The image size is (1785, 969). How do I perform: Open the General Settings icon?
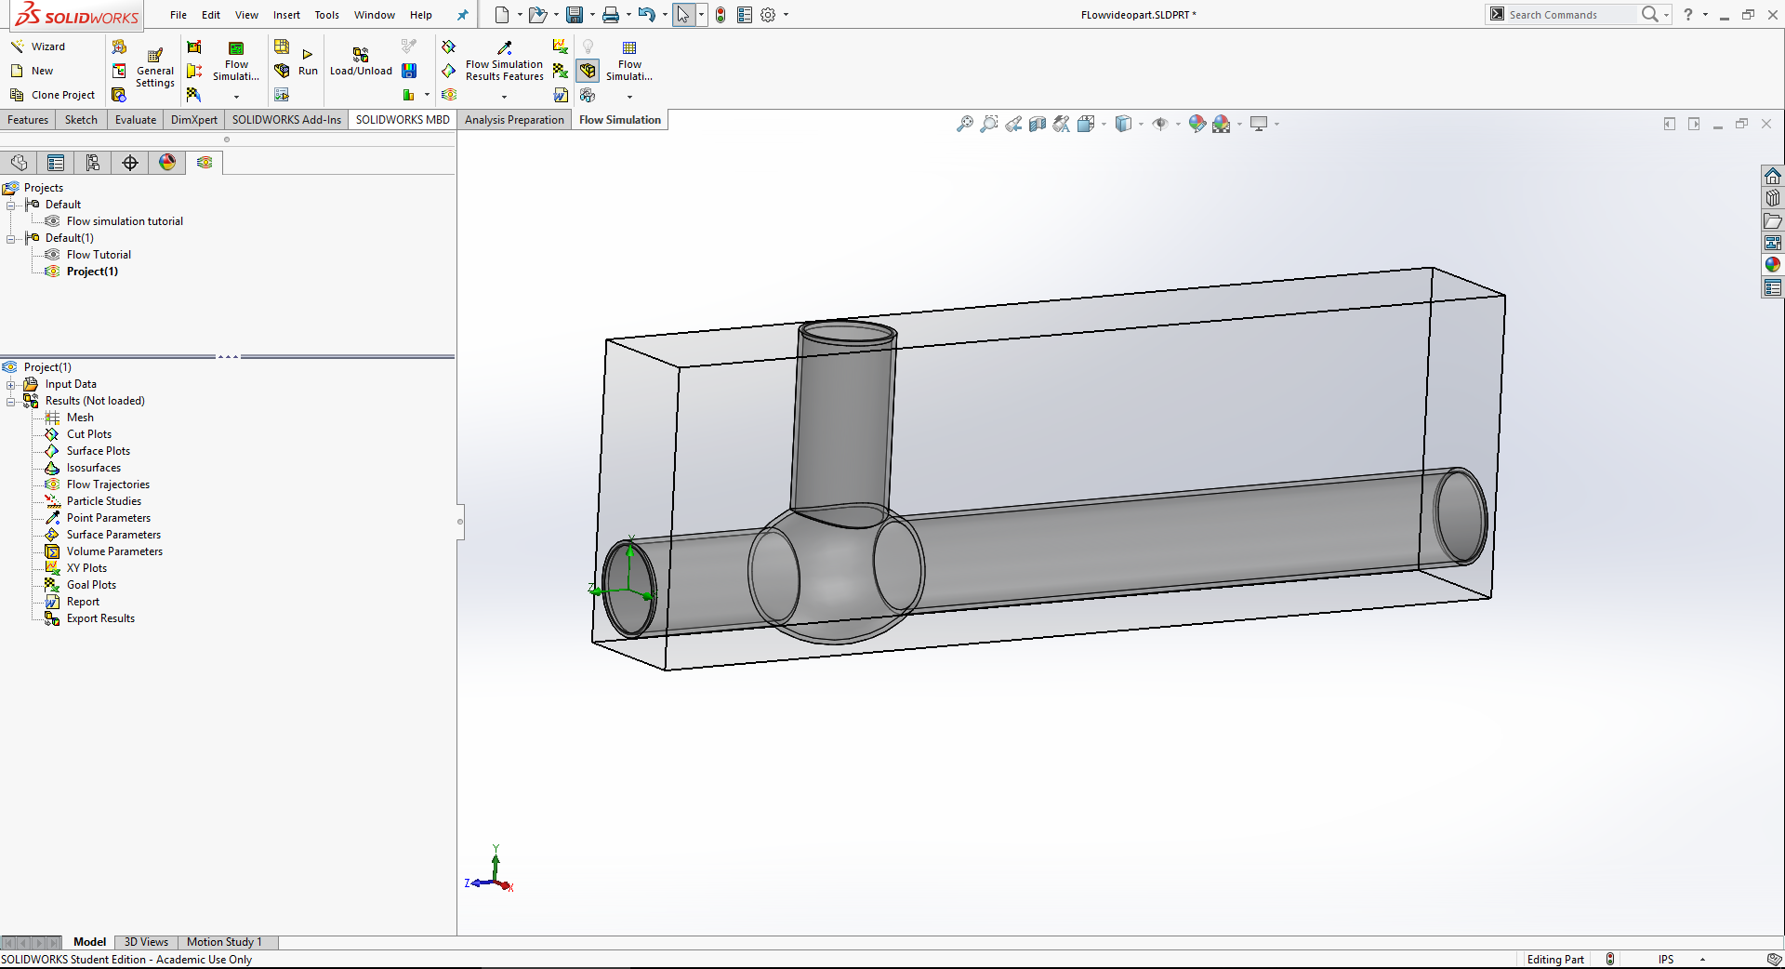pos(155,56)
